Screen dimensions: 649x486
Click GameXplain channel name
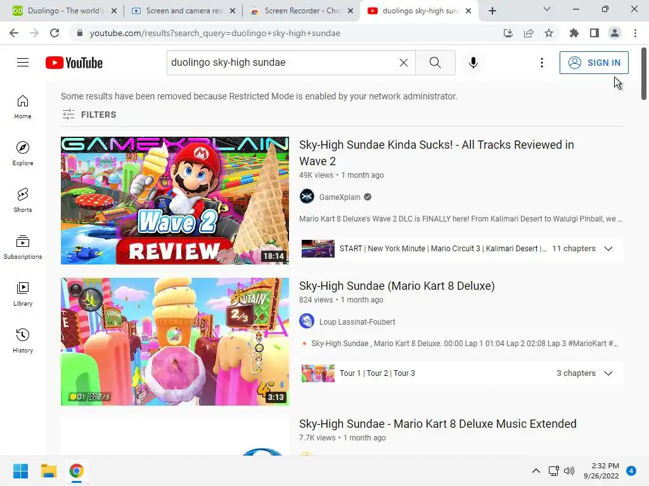[340, 197]
